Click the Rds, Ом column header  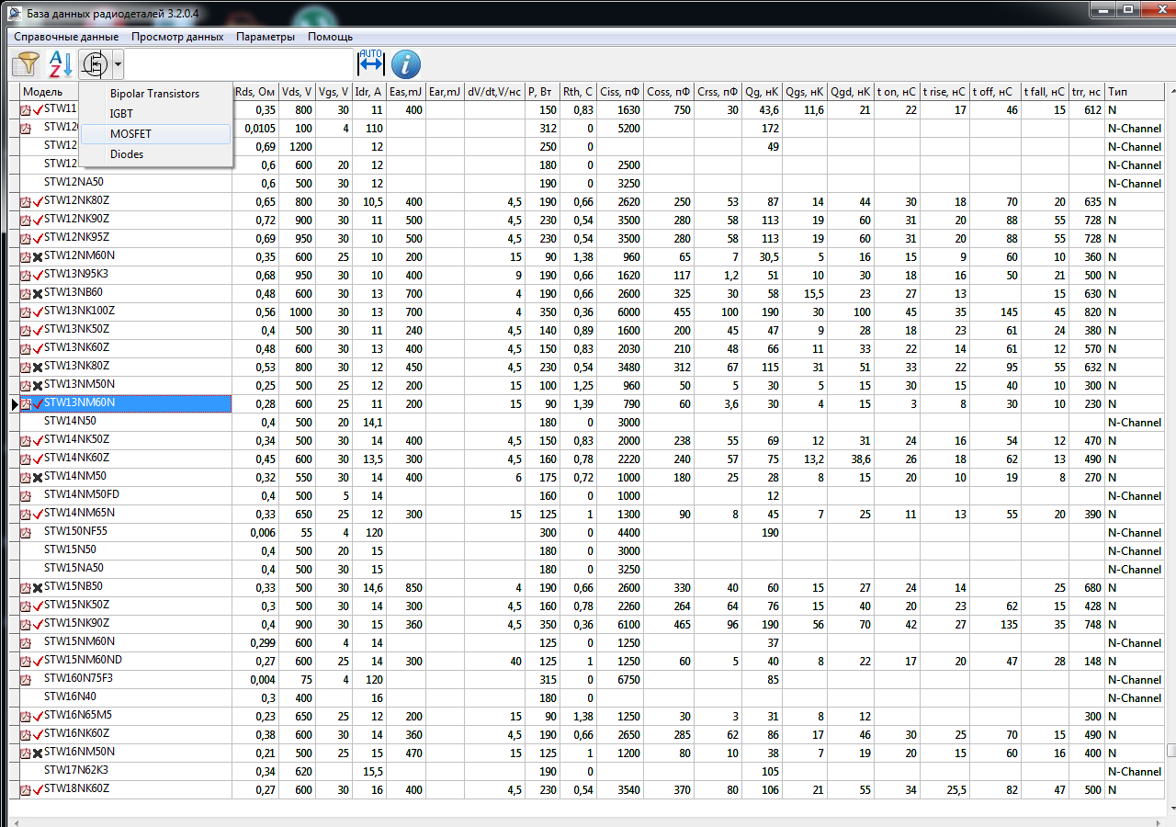pos(255,92)
